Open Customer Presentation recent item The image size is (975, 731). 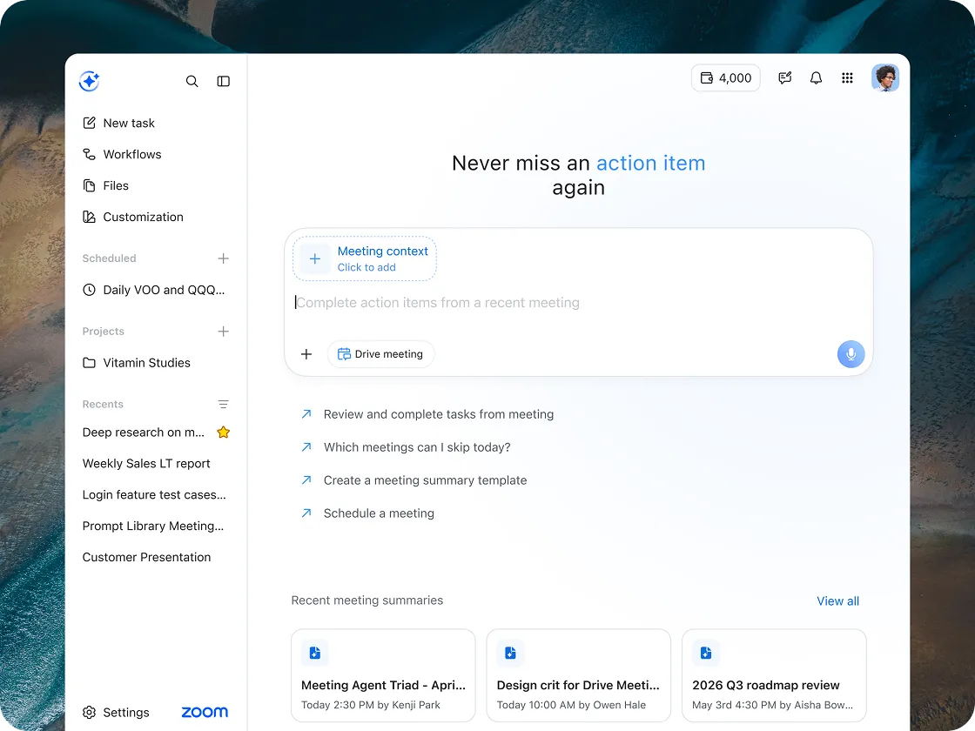tap(146, 558)
